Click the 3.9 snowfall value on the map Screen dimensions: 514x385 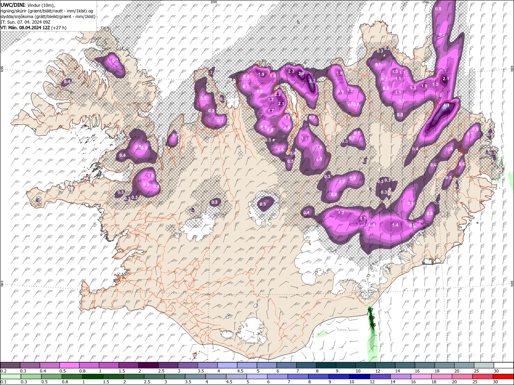point(301,74)
